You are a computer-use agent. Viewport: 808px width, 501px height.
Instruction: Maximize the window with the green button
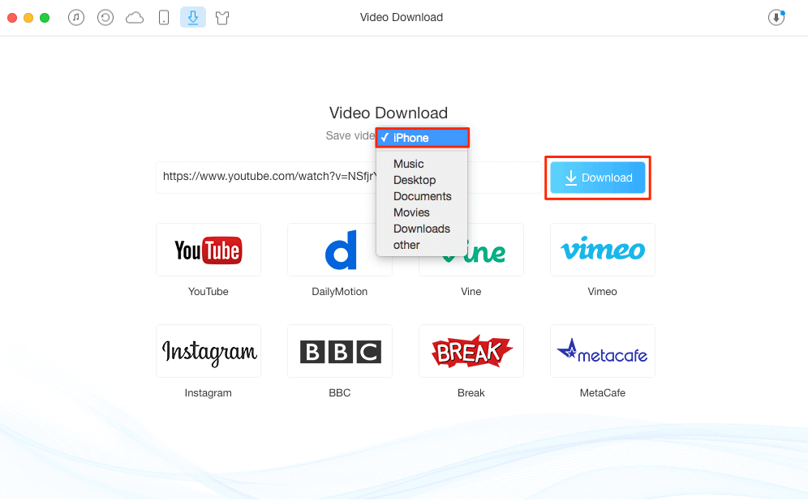tap(45, 18)
